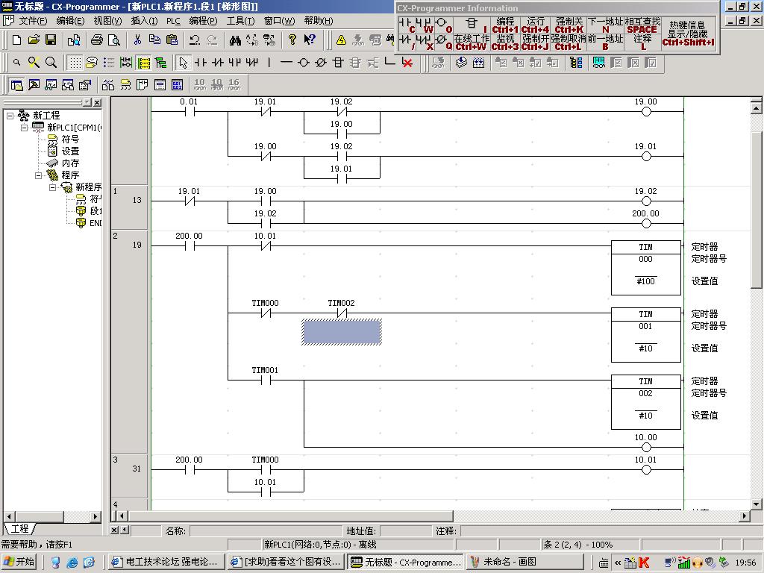764x573 pixels.
Task: Copy the selected ladder element
Action: [x=155, y=40]
